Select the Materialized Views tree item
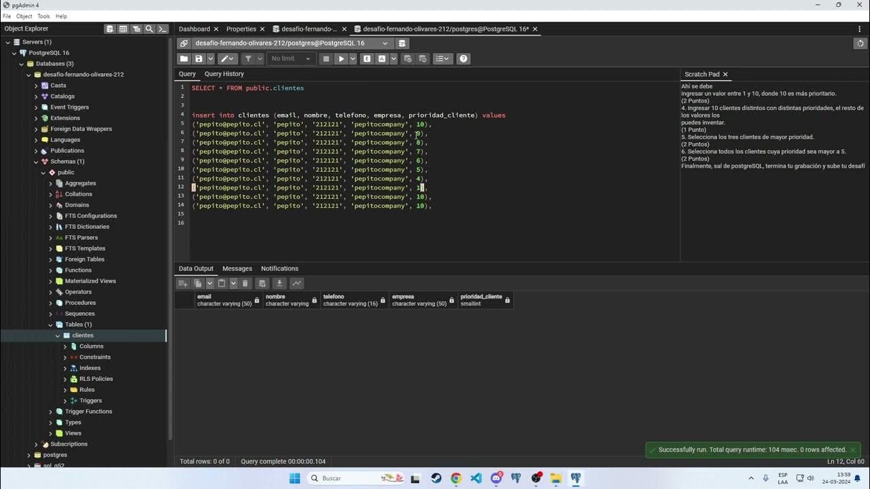The height and width of the screenshot is (489, 870). pyautogui.click(x=90, y=281)
